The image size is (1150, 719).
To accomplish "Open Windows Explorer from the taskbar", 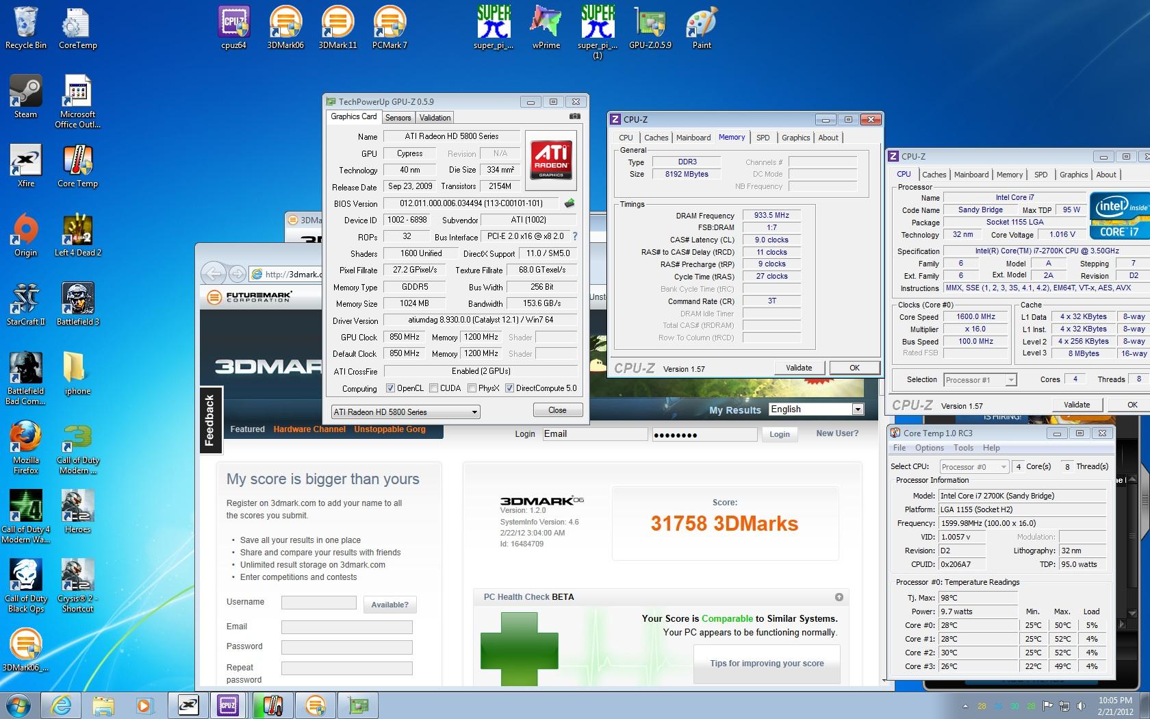I will pyautogui.click(x=103, y=705).
